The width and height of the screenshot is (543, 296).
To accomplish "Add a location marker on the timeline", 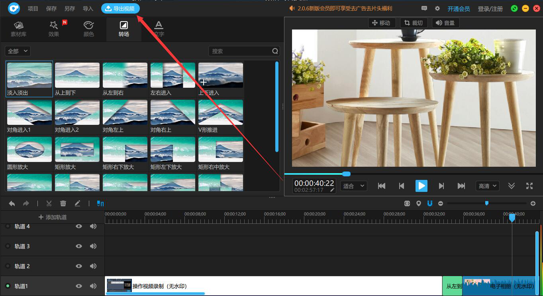I will pos(418,203).
